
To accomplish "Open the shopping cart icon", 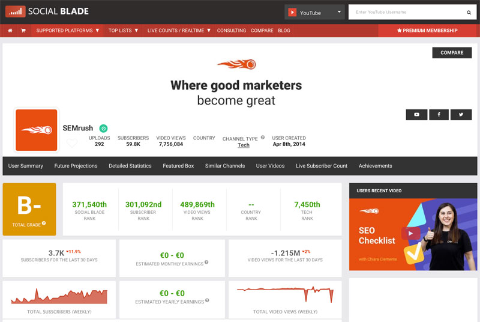I will pyautogui.click(x=23, y=31).
